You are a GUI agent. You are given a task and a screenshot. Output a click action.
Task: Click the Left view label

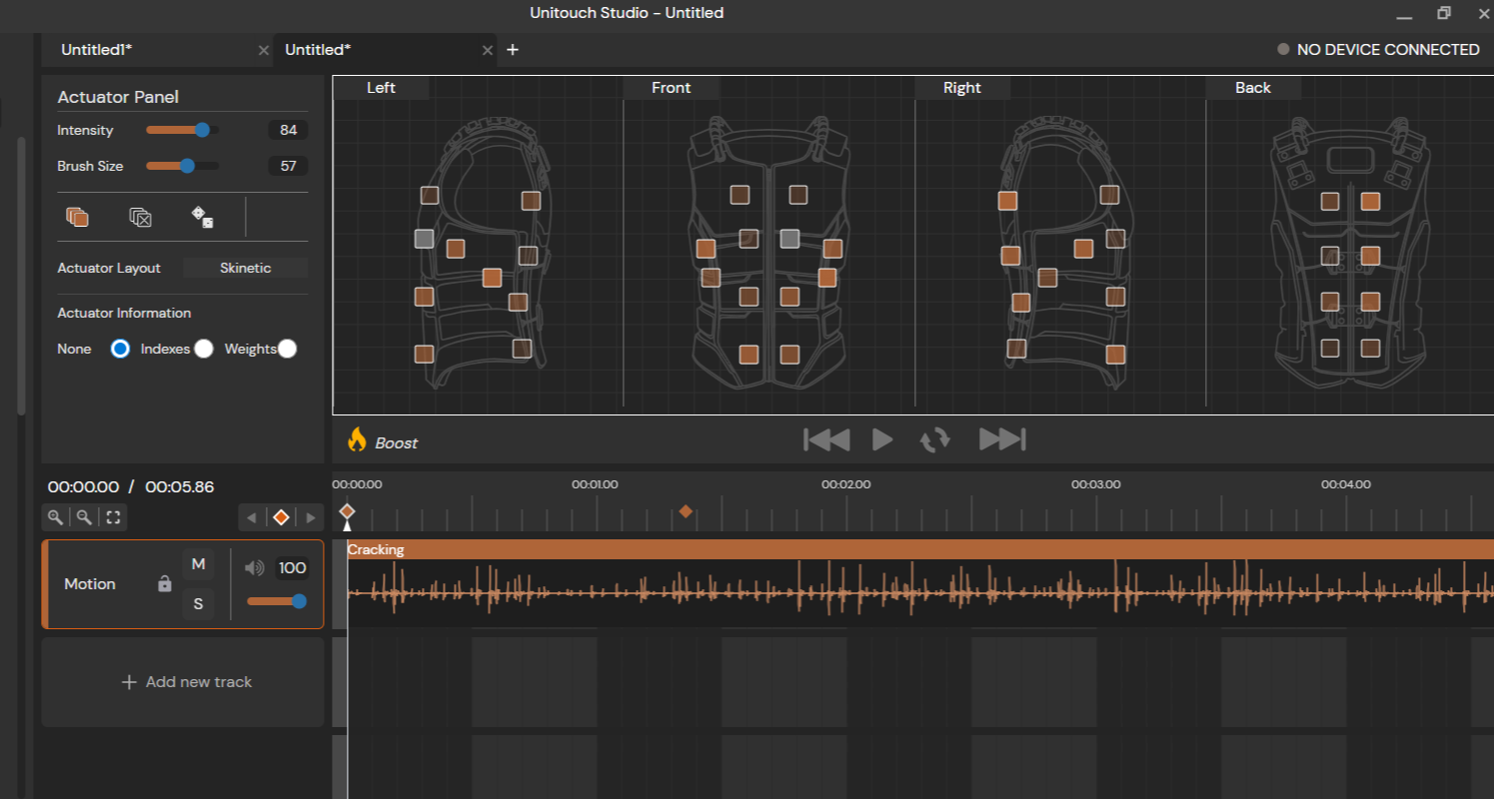point(381,88)
